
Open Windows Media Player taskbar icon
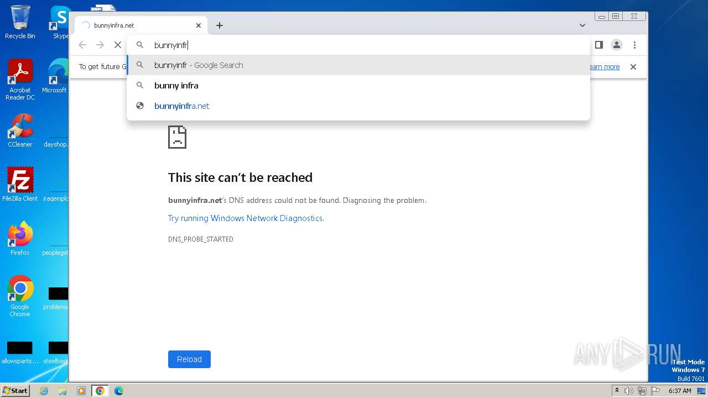coord(81,391)
